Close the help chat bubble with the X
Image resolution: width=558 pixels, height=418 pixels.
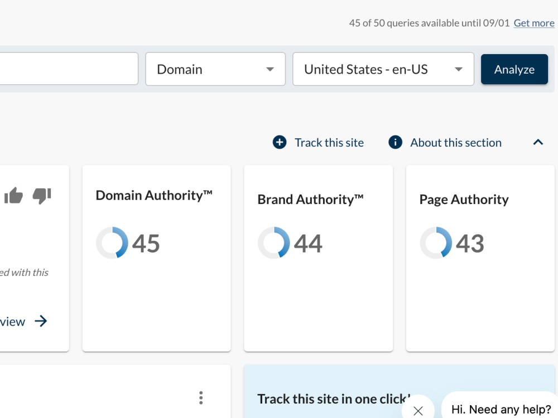pyautogui.click(x=418, y=411)
